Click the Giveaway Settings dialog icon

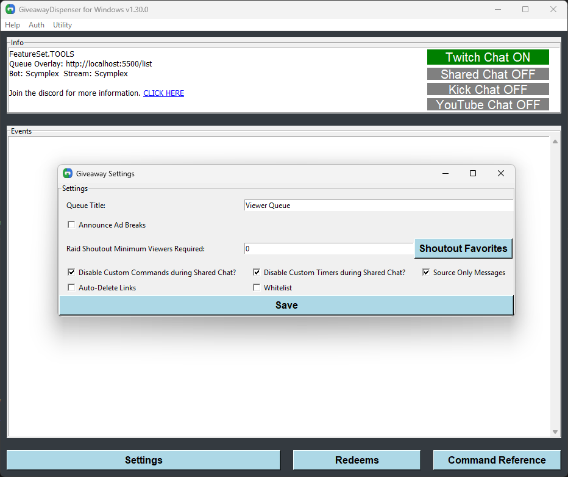click(68, 174)
